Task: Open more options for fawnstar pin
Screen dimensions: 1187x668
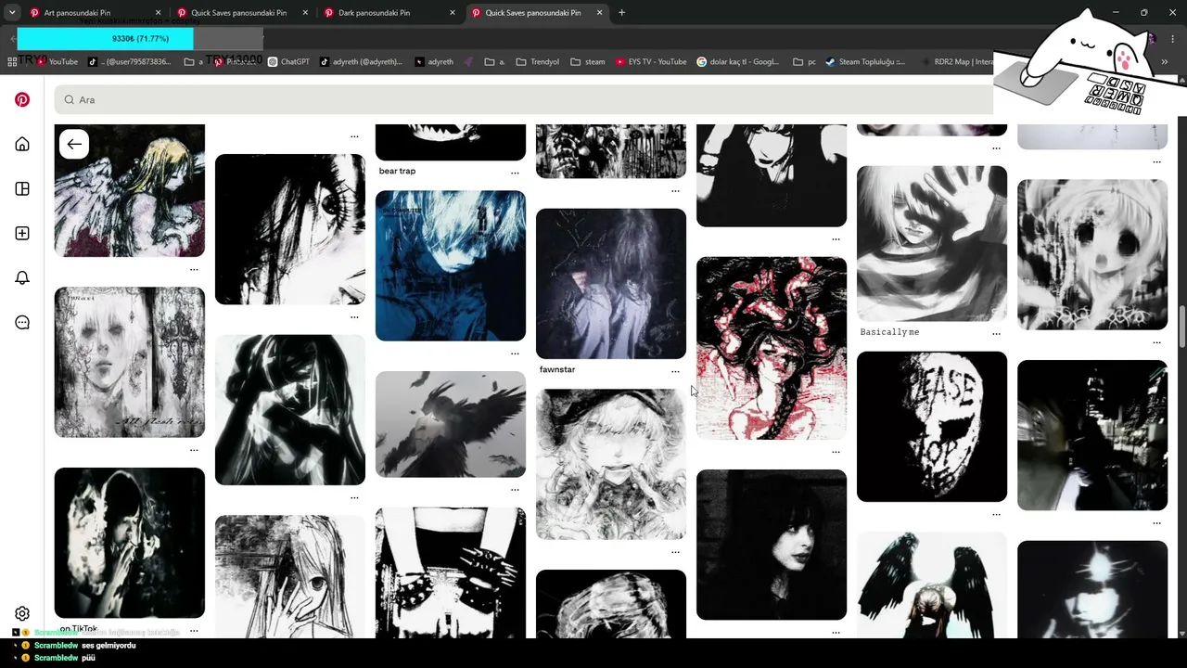Action: (675, 371)
